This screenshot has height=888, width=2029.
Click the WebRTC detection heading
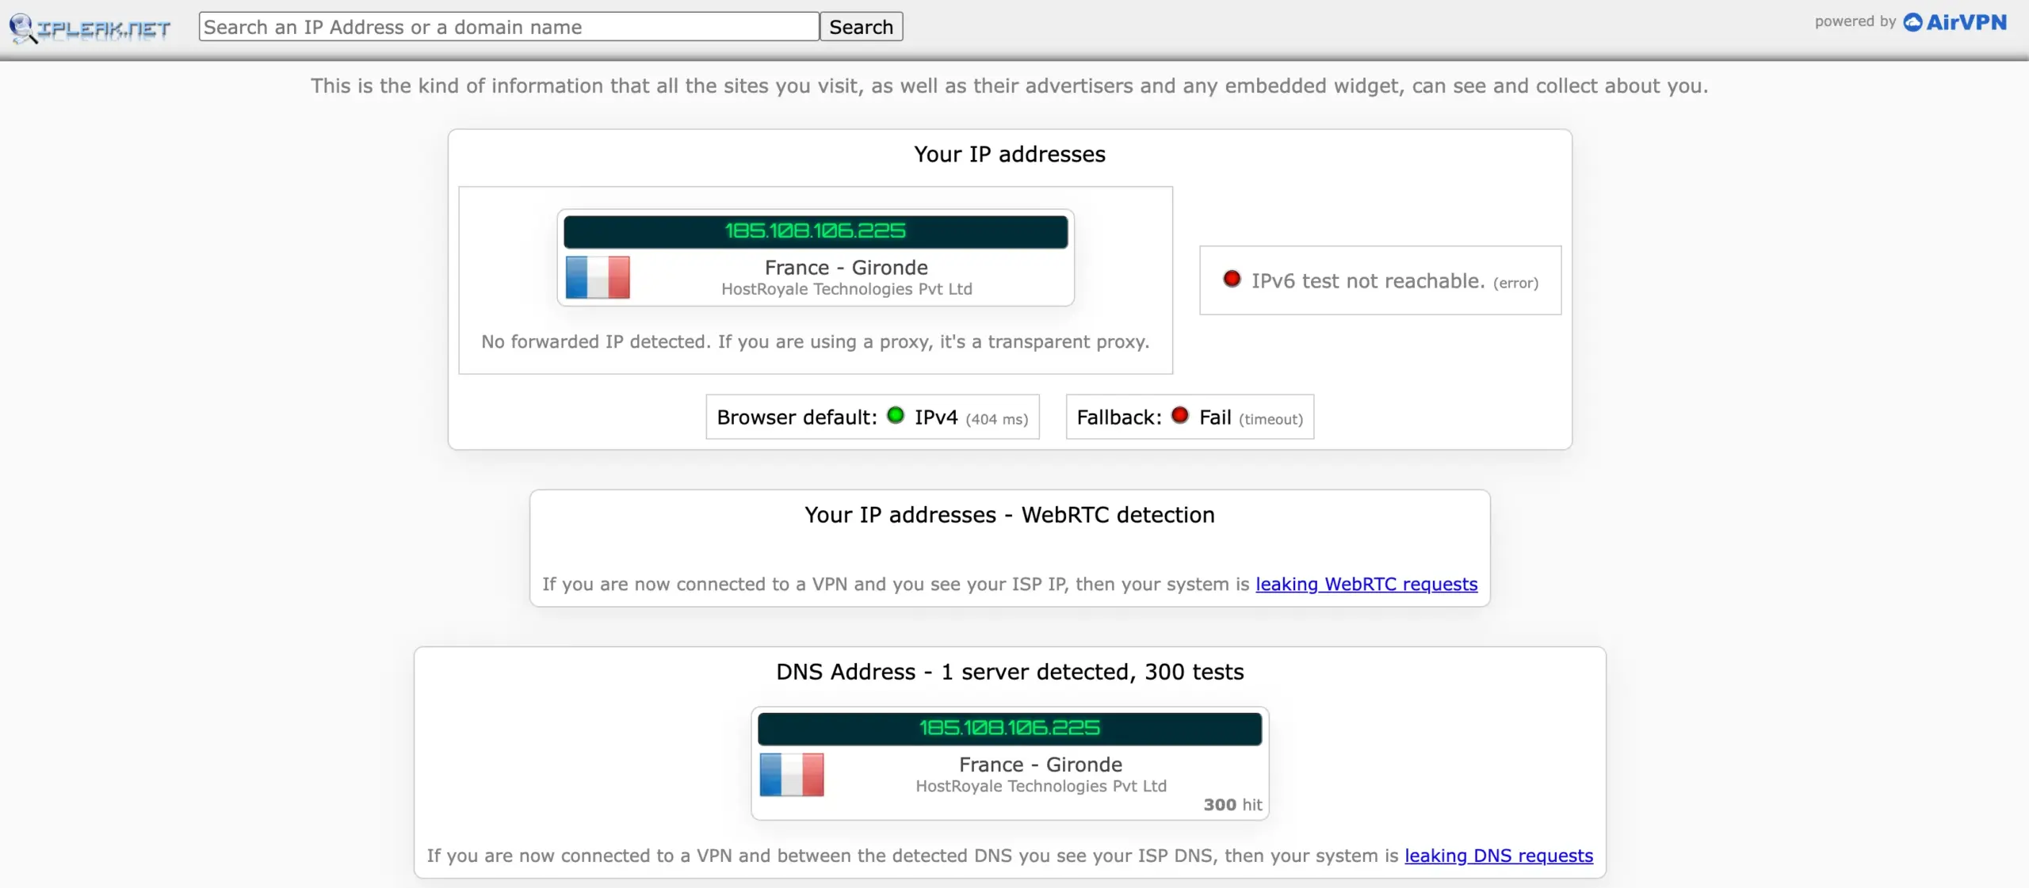coord(1009,515)
